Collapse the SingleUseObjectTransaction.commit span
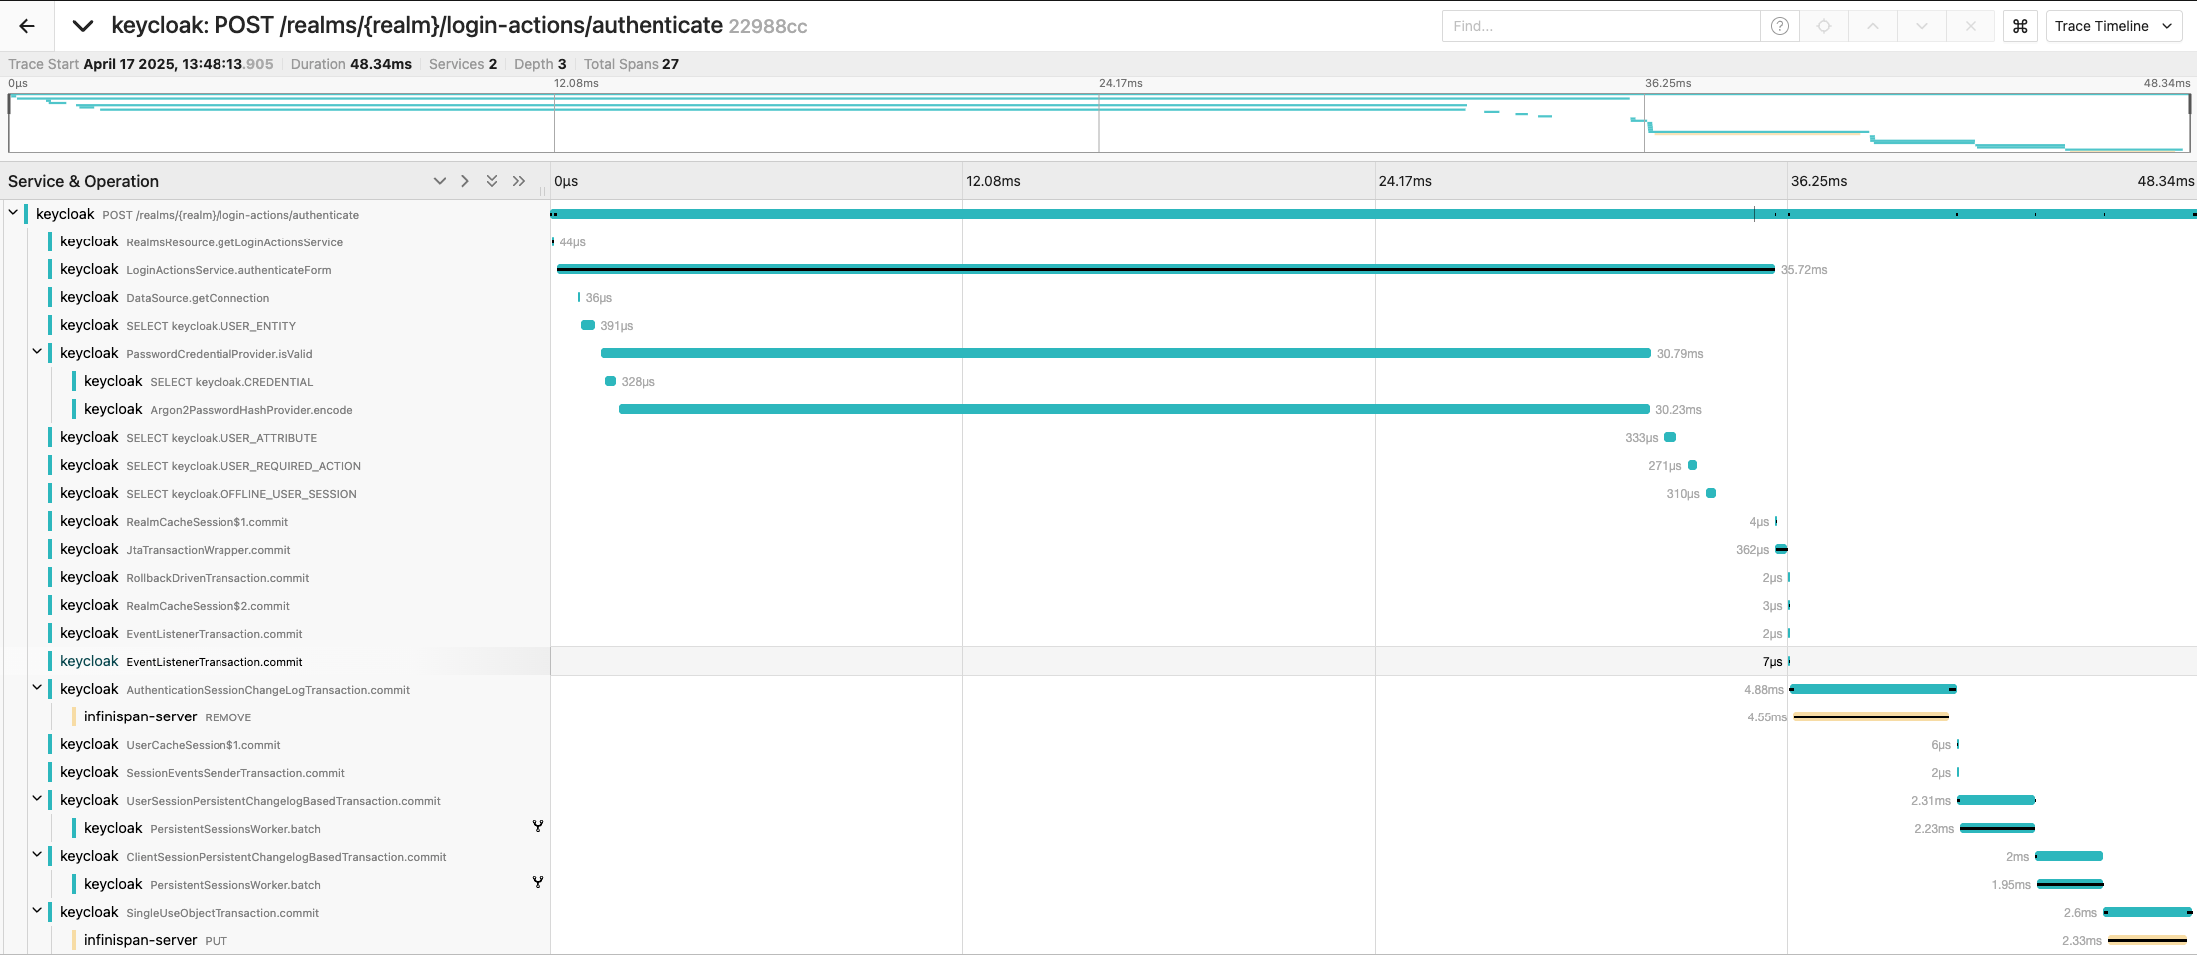This screenshot has height=955, width=2197. coord(37,911)
